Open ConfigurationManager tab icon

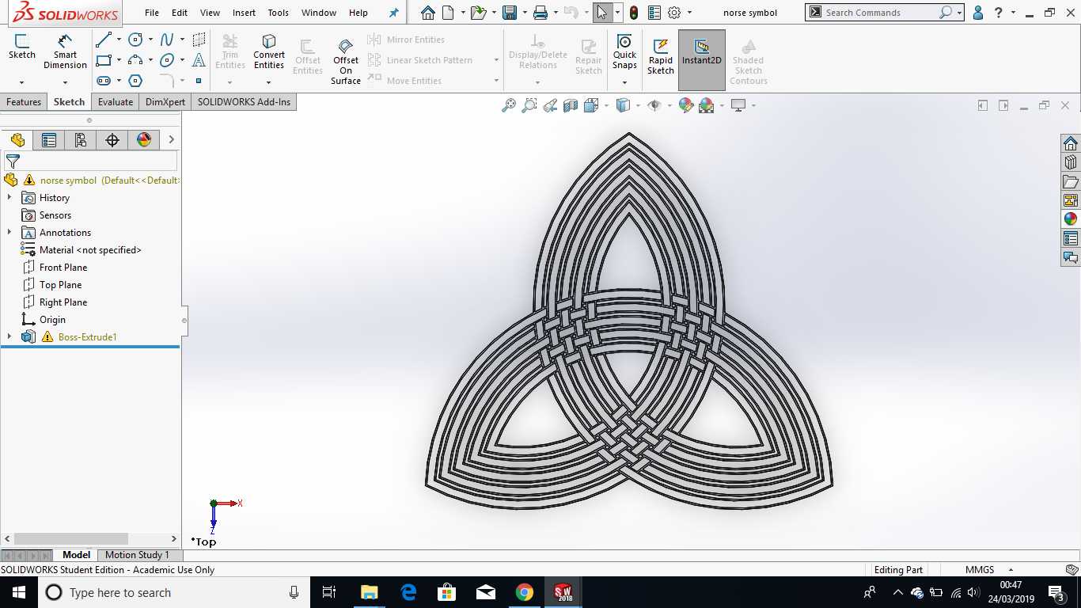point(81,140)
